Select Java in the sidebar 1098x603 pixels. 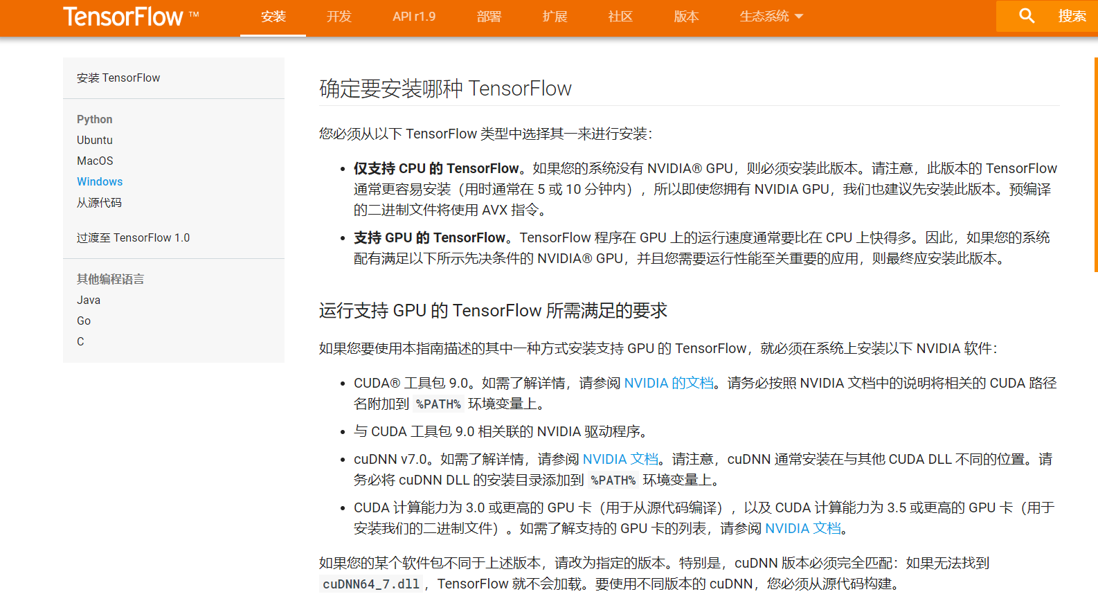[89, 300]
